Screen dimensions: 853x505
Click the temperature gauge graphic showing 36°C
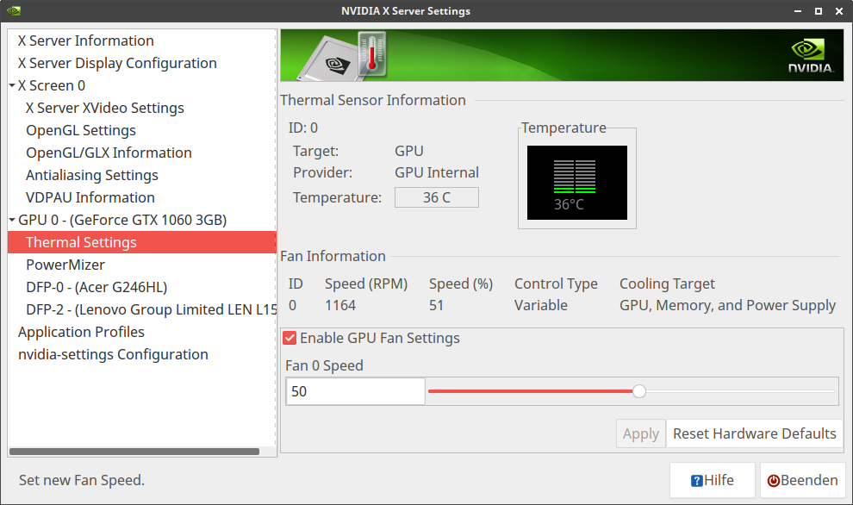577,183
